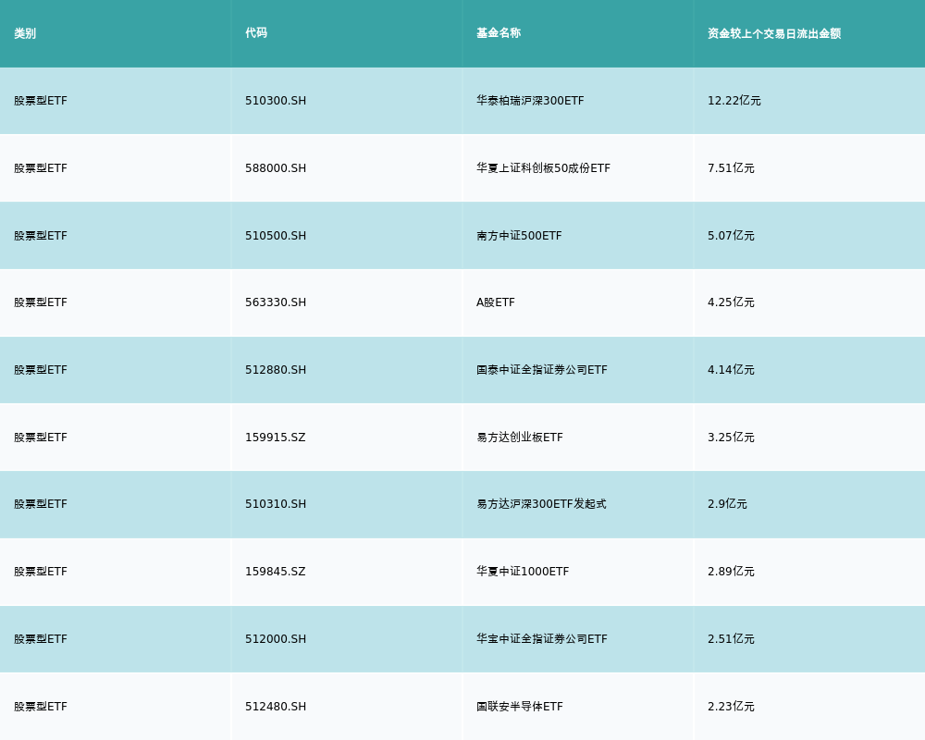Click the 5.07亿元 outflow value
The width and height of the screenshot is (925, 740).
(731, 236)
